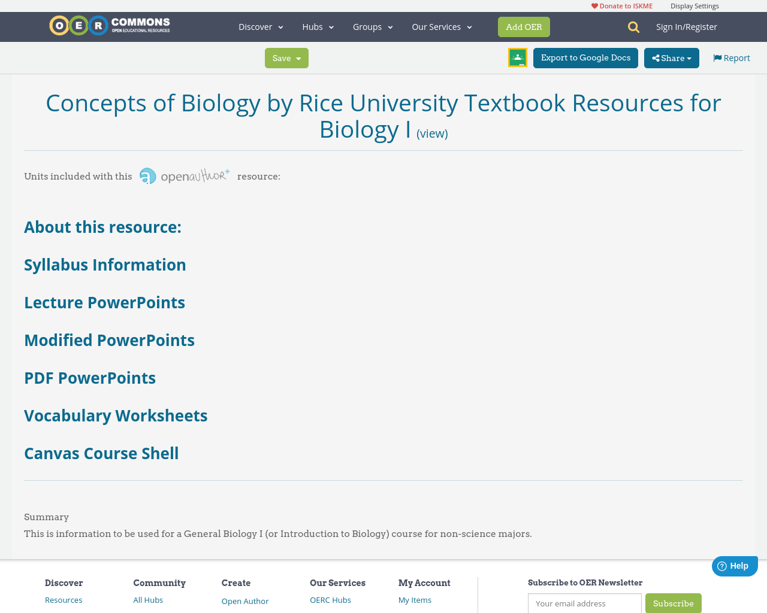The height and width of the screenshot is (613, 767).
Task: Click the newsletter email address field
Action: pyautogui.click(x=584, y=603)
